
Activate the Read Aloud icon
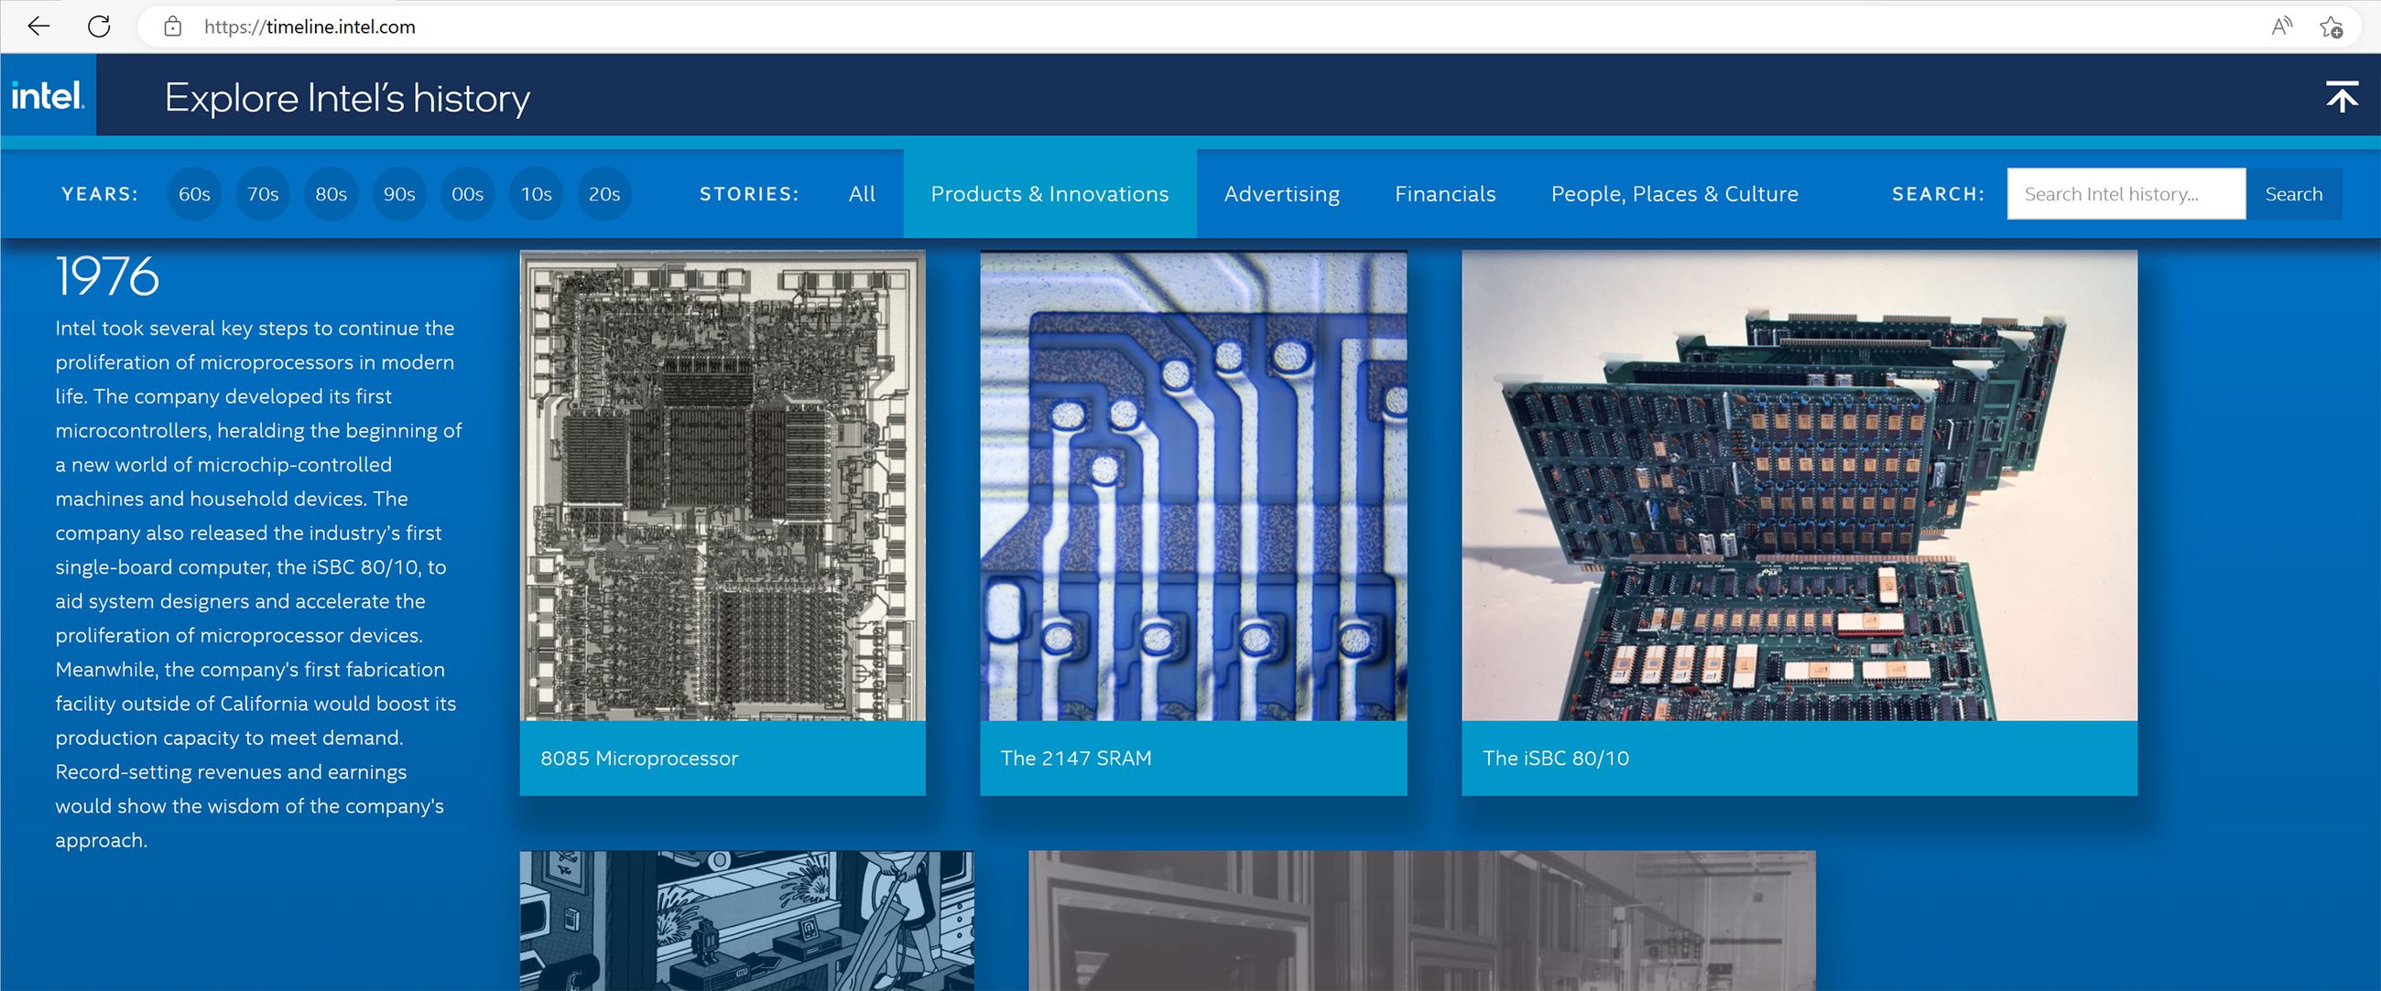[2282, 26]
